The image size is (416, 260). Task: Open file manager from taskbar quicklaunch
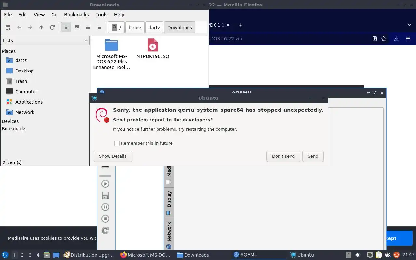point(47,255)
